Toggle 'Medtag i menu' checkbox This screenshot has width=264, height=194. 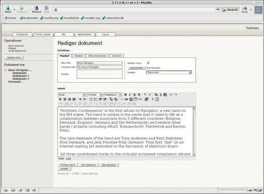(148, 63)
